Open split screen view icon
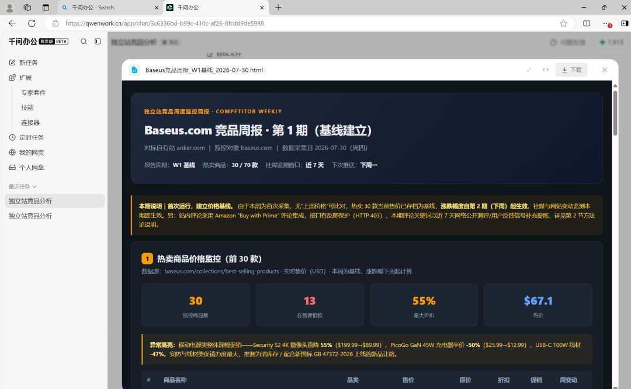The width and height of the screenshot is (631, 389). point(587,23)
